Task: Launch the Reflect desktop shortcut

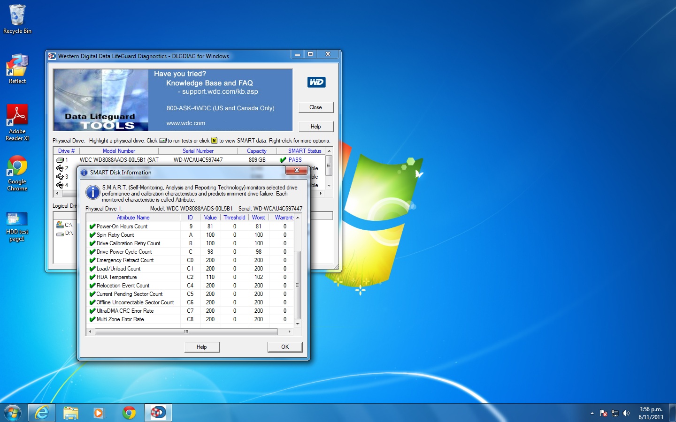Action: pyautogui.click(x=17, y=69)
